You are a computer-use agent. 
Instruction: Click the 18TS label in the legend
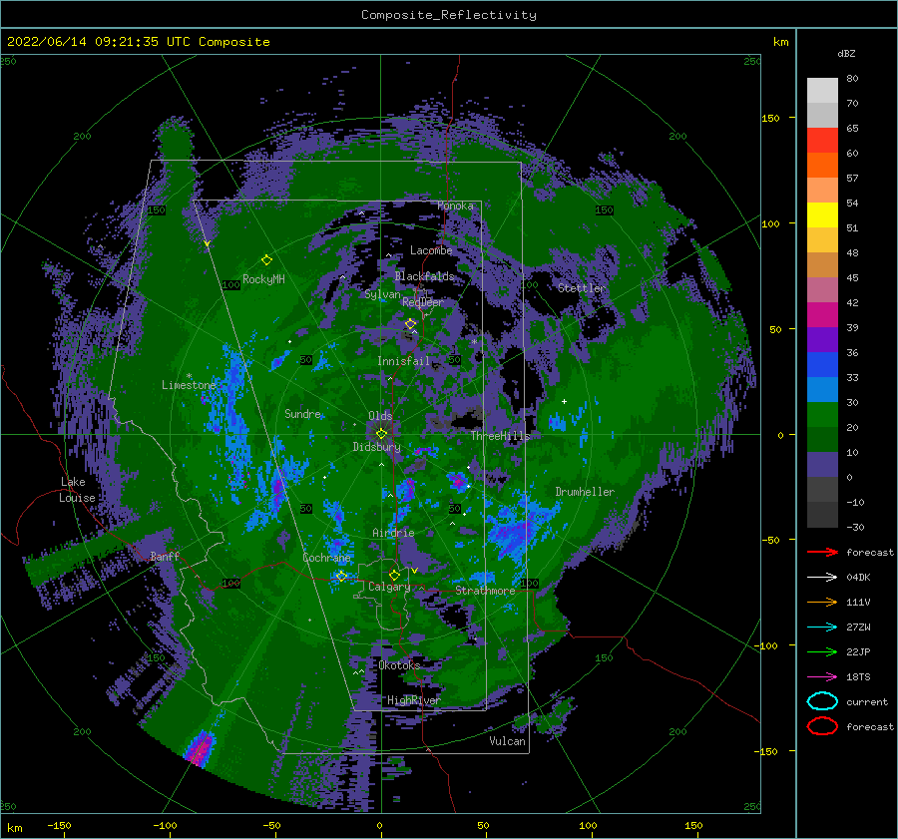[x=858, y=677]
